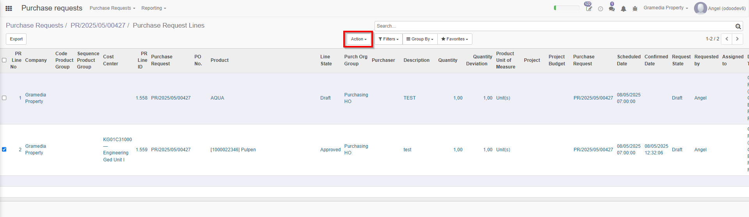The height and width of the screenshot is (217, 749).
Task: Sort by Purch Org Group column header
Action: pos(356,60)
